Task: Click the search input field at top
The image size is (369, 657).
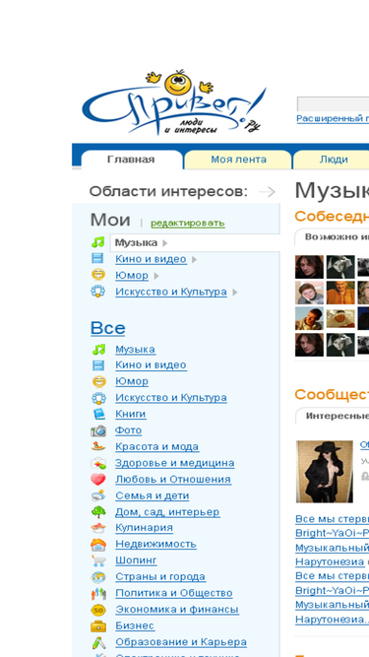Action: coord(333,103)
